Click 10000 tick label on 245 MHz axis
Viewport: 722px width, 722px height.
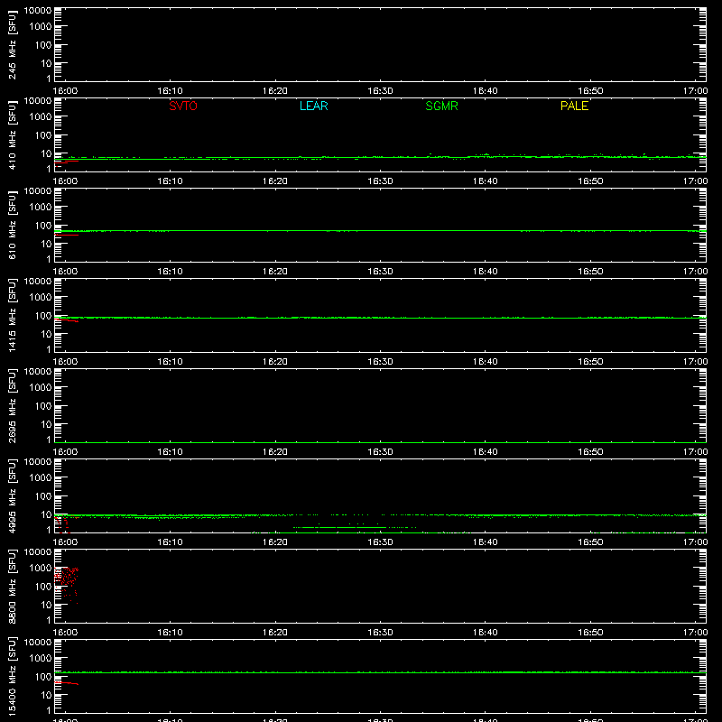point(38,11)
